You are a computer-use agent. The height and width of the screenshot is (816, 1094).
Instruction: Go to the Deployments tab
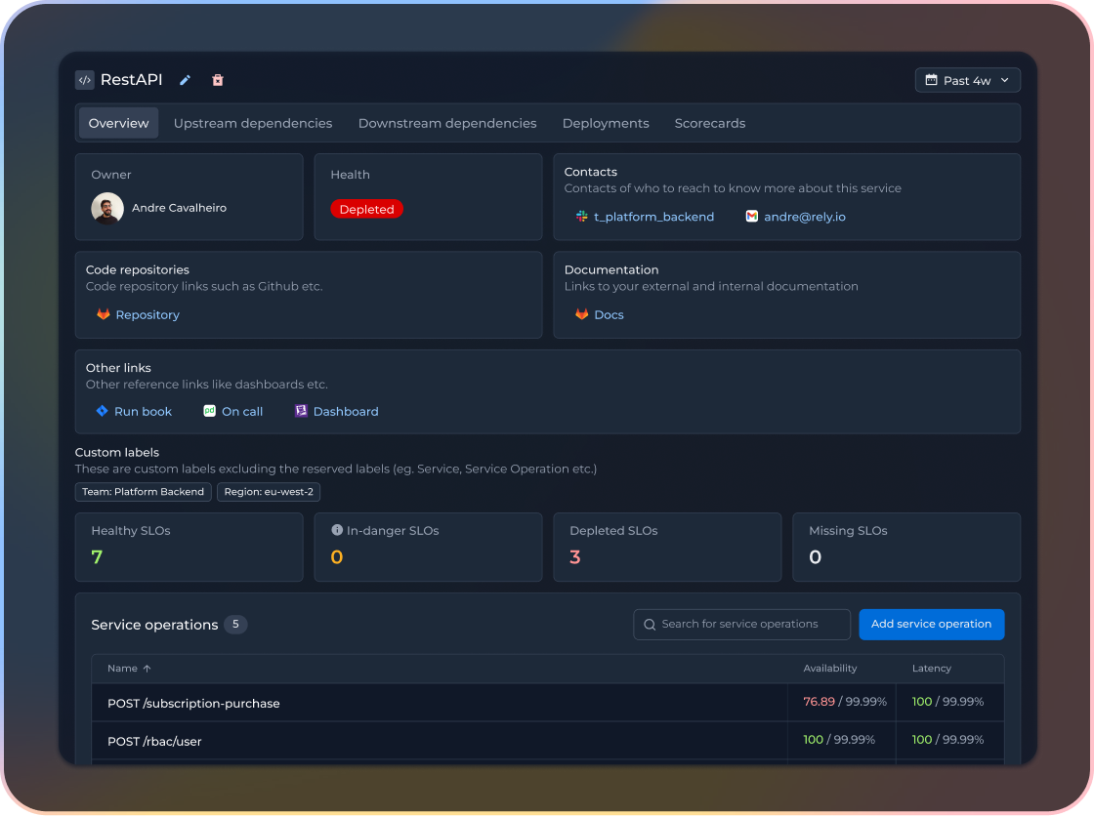(606, 123)
